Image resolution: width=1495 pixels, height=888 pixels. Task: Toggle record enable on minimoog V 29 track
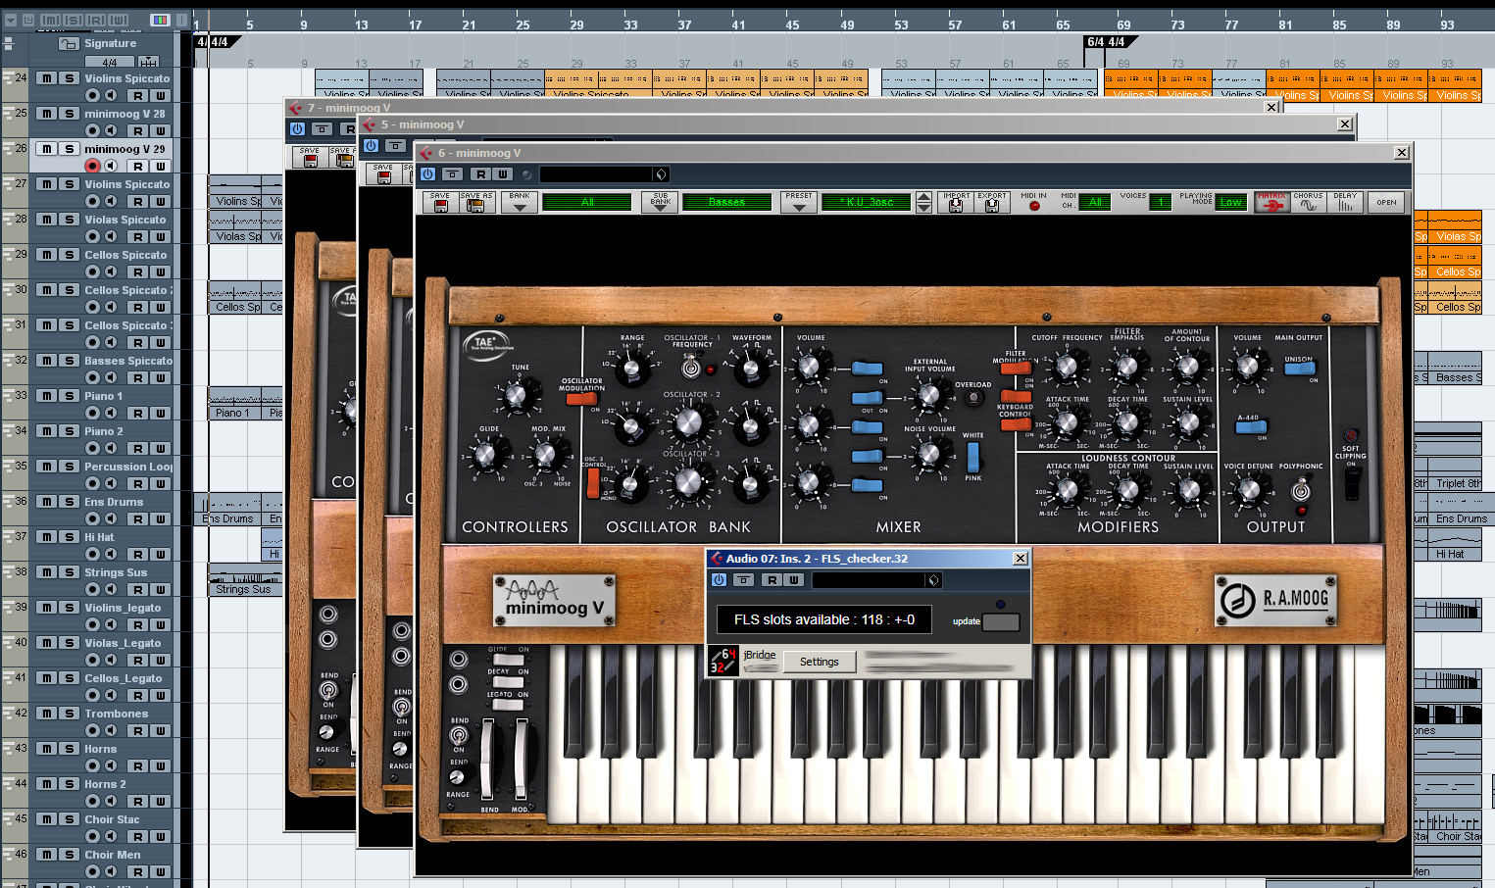point(92,167)
